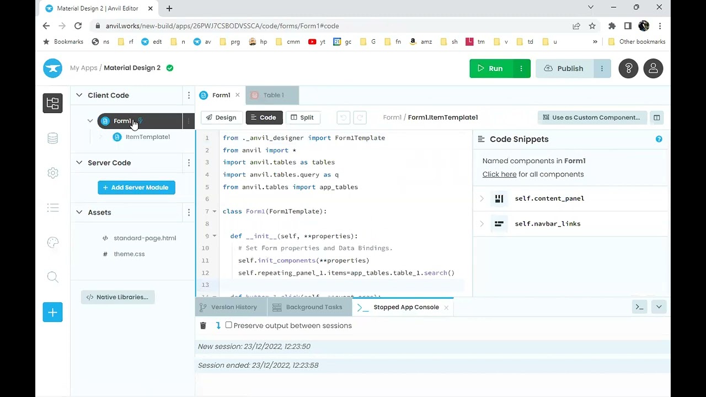Open the Logs list icon in sidebar
Viewport: 706px width, 397px height.
[x=53, y=208]
